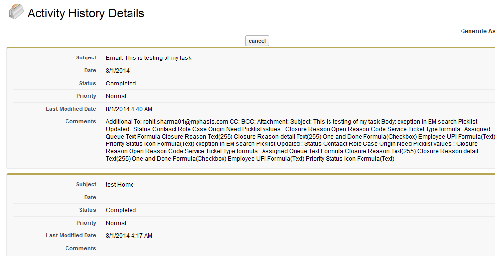
Task: Click the Status label above the 4:40 AM record
Action: [87, 84]
